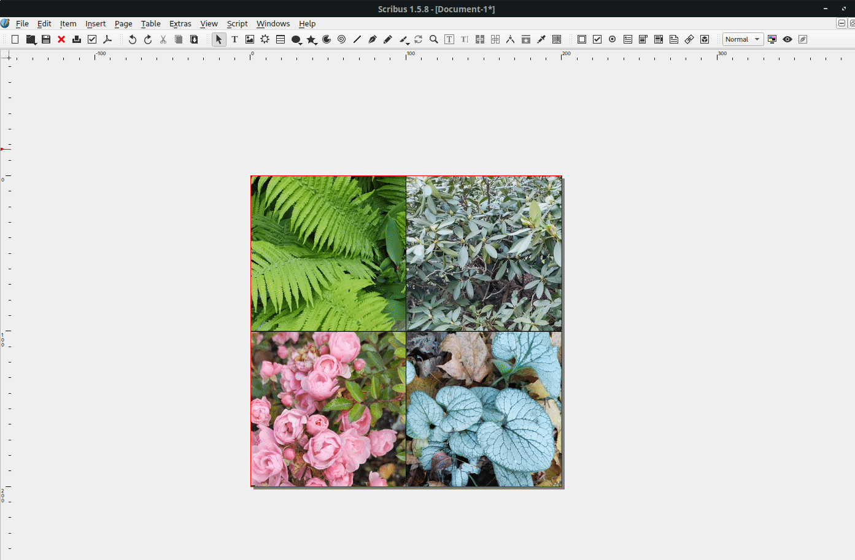Open the Normal layer dropdown

[x=757, y=39]
